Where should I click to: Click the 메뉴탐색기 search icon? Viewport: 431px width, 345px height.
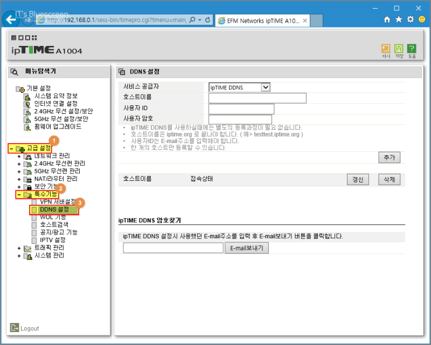(x=15, y=72)
